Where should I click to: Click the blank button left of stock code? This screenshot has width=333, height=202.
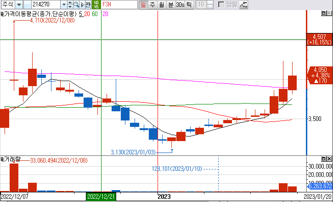tap(27, 5)
